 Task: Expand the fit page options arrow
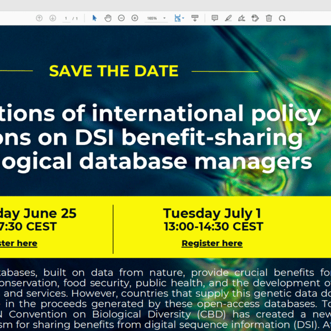click(x=183, y=18)
